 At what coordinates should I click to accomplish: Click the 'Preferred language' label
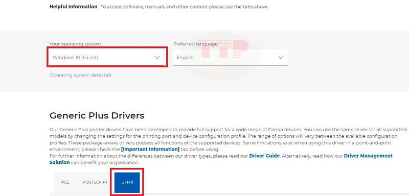tap(195, 44)
